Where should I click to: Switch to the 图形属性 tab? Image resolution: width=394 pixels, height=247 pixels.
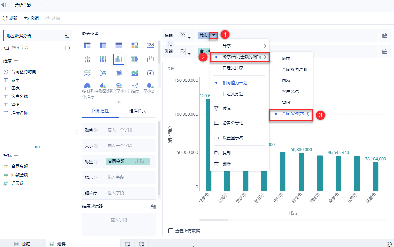coord(101,111)
